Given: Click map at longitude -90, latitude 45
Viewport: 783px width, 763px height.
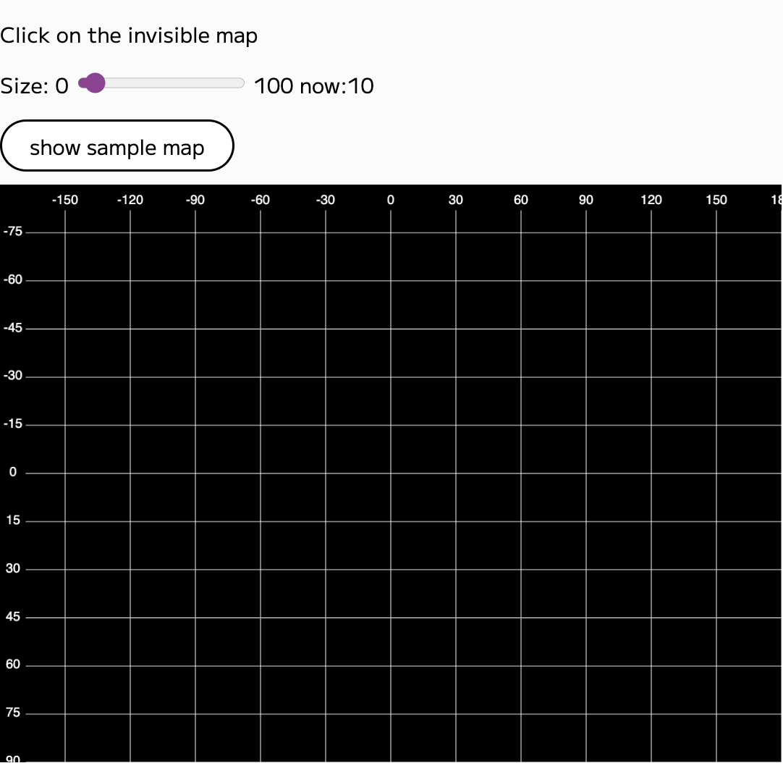Looking at the screenshot, I should [195, 617].
